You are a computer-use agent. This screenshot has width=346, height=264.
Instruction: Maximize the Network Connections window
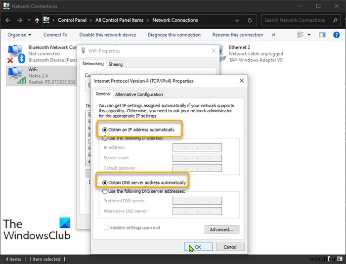[x=318, y=6]
